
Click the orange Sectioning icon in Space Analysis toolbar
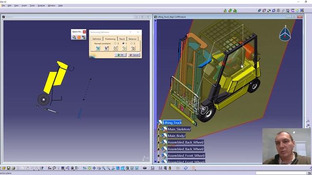click(79, 37)
